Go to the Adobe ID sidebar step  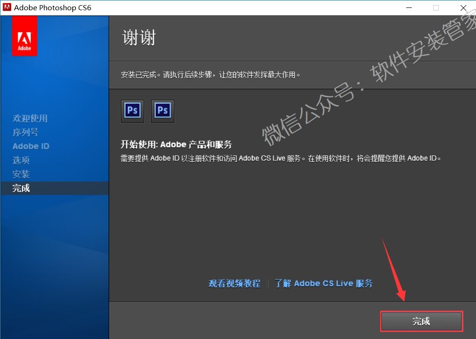pos(31,146)
